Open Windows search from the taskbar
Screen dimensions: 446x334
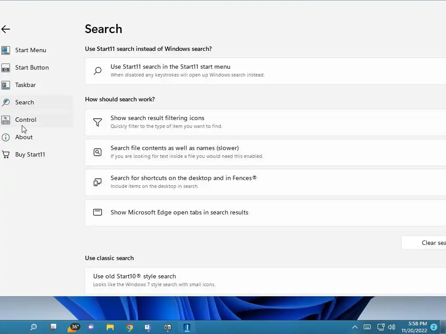(34, 327)
